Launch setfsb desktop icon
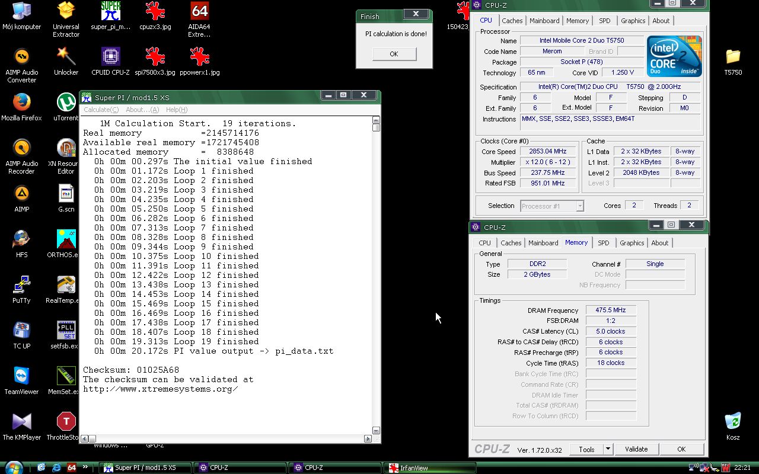 [x=66, y=335]
